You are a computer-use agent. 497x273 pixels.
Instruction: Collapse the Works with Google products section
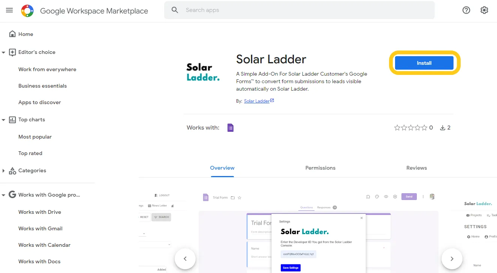3,195
